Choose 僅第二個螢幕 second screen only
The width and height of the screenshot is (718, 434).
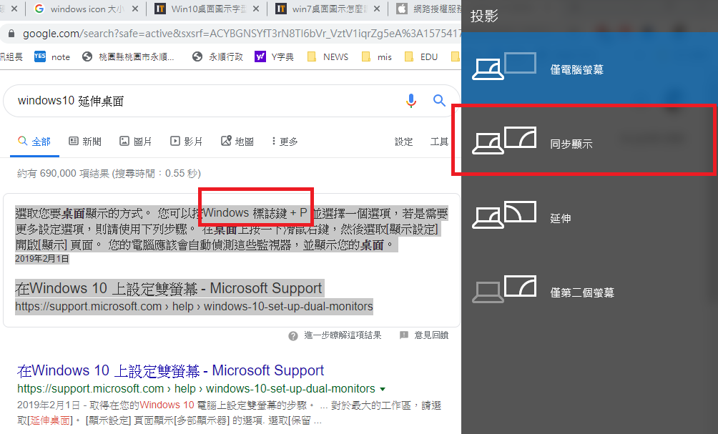coord(589,292)
